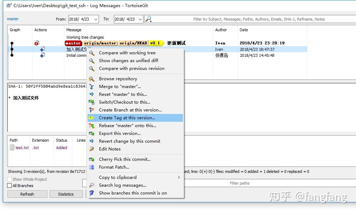The image size is (356, 213).
Task: Open the To date dropdown
Action: (x=140, y=19)
